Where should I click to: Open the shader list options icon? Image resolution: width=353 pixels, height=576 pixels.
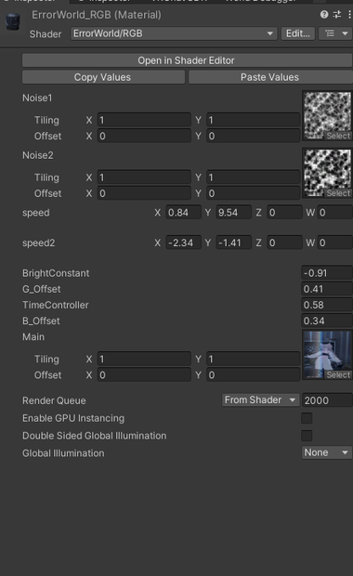pyautogui.click(x=336, y=33)
